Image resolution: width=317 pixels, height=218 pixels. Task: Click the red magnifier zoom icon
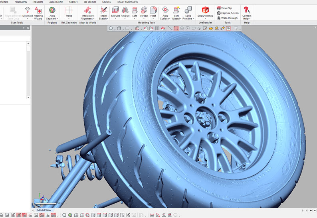click(x=87, y=215)
